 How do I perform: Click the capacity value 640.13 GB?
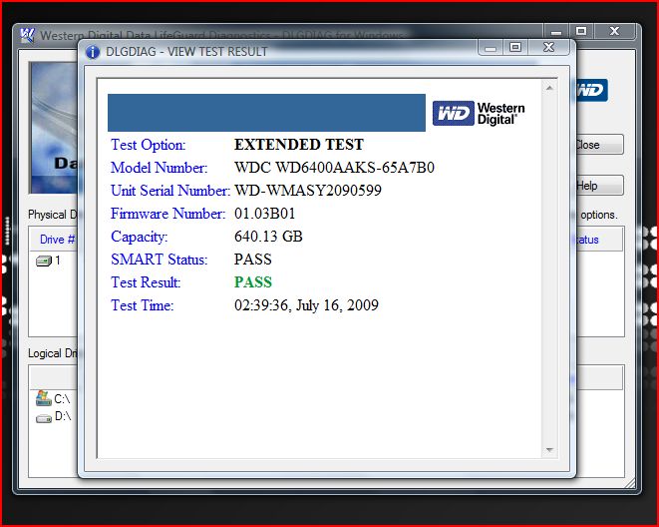coord(268,236)
